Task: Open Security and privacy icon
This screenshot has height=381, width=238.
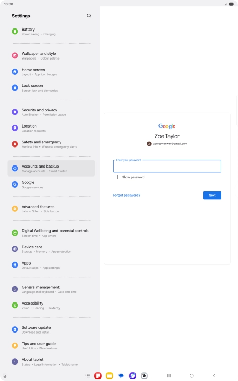Action: [x=15, y=112]
